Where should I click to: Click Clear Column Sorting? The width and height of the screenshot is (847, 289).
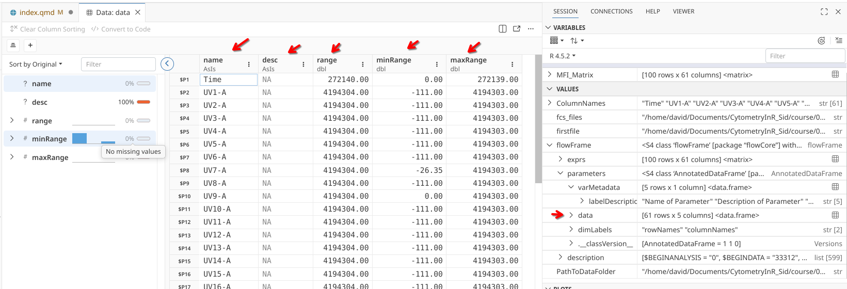[x=47, y=29]
